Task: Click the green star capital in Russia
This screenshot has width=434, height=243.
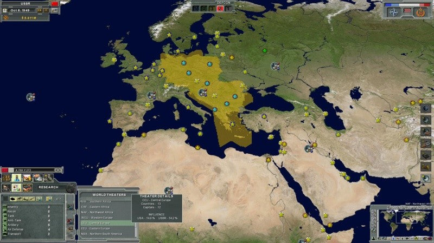Action: (x=265, y=50)
